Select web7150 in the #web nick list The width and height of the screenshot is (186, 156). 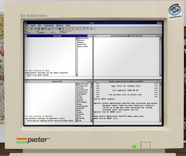82,44
